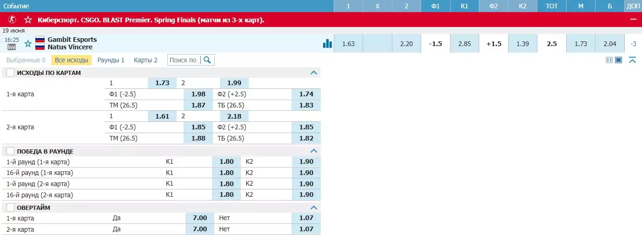Bet map 2 winner 1 at 1.61
The width and height of the screenshot is (642, 235).
pos(162,116)
